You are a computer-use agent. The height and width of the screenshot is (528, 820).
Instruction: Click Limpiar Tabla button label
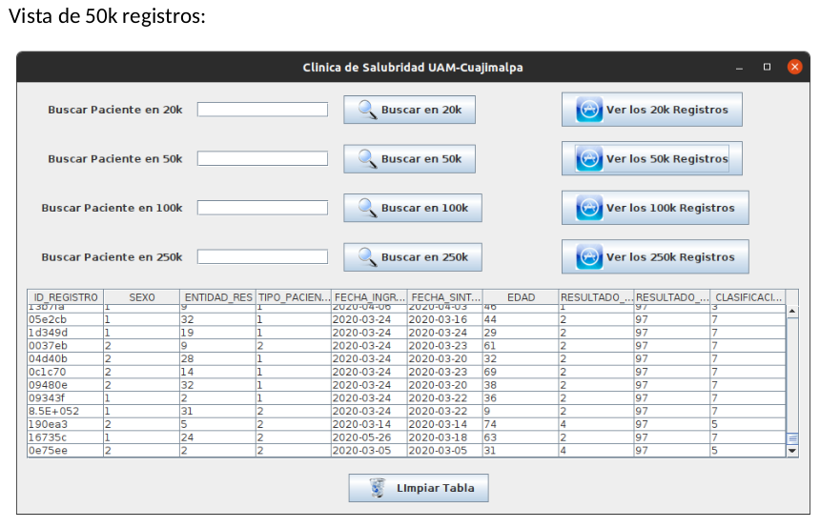point(435,488)
